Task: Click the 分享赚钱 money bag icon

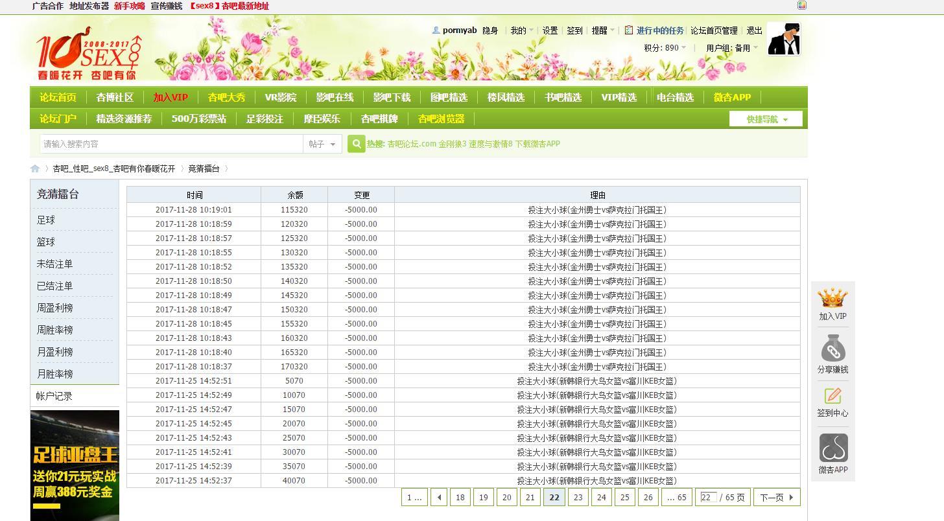Action: 832,350
